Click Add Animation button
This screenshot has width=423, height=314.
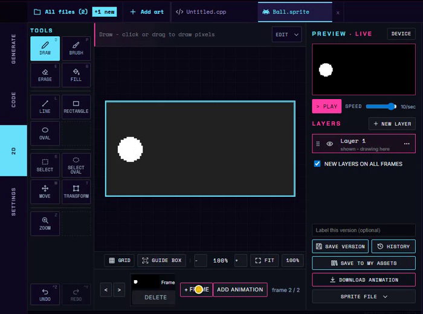point(240,290)
